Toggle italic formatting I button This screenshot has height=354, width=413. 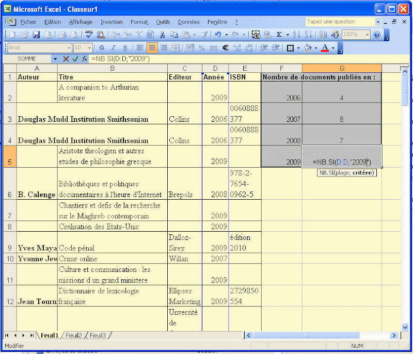click(113, 48)
